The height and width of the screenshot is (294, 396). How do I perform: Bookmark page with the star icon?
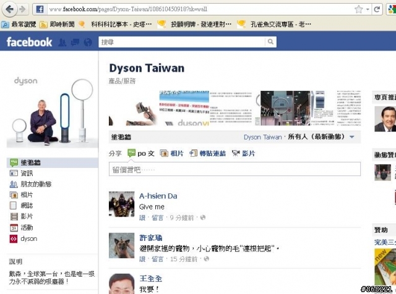(359, 10)
